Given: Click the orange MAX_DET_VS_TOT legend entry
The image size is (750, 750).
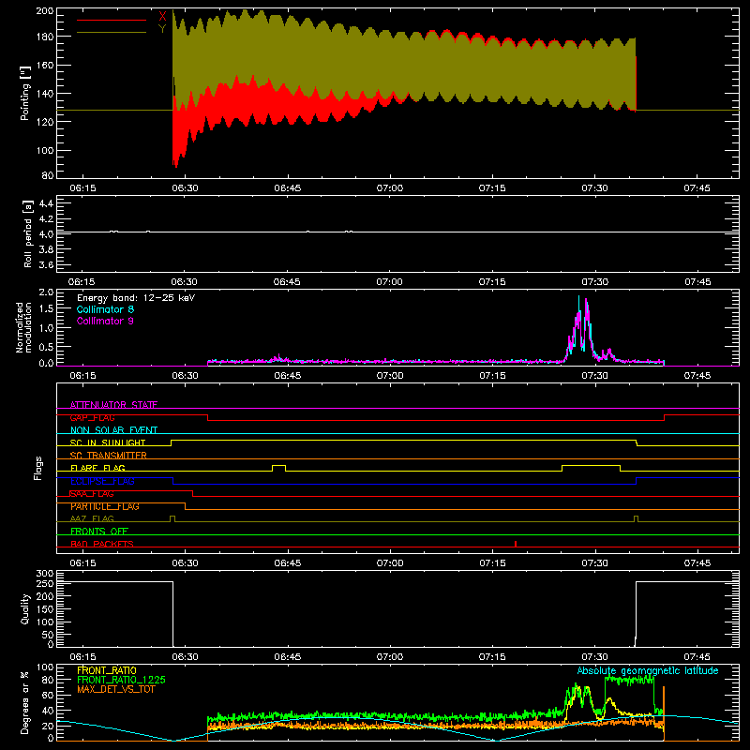Looking at the screenshot, I should 116,689.
